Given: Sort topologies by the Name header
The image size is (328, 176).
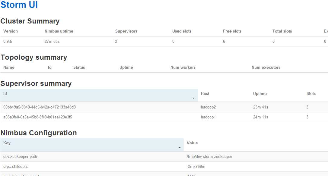Looking at the screenshot, I should pos(9,67).
